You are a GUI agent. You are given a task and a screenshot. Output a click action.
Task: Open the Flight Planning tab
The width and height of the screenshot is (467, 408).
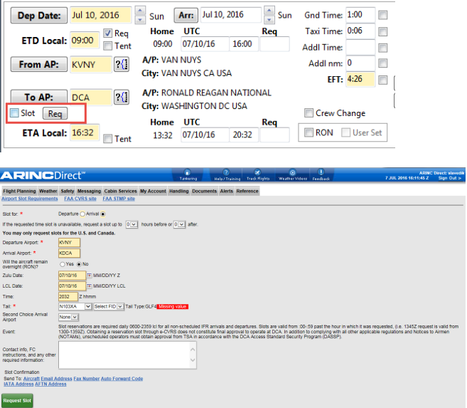pos(19,191)
